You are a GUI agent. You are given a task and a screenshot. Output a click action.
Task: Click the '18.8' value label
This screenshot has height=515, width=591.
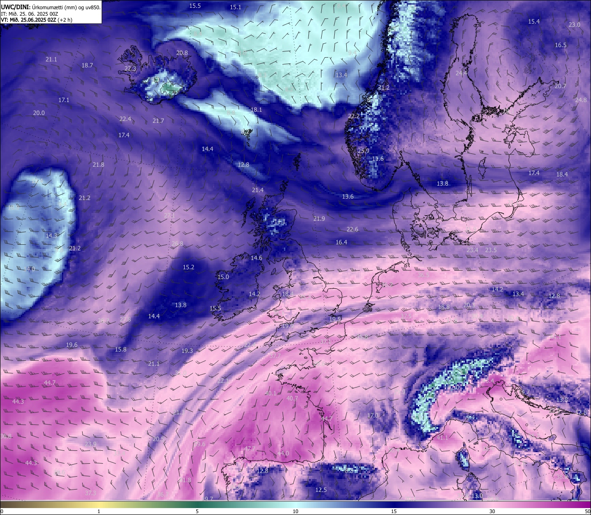pos(444,307)
